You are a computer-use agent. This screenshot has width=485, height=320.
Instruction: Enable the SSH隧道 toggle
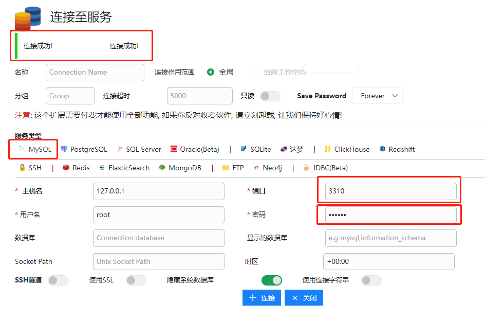point(58,280)
